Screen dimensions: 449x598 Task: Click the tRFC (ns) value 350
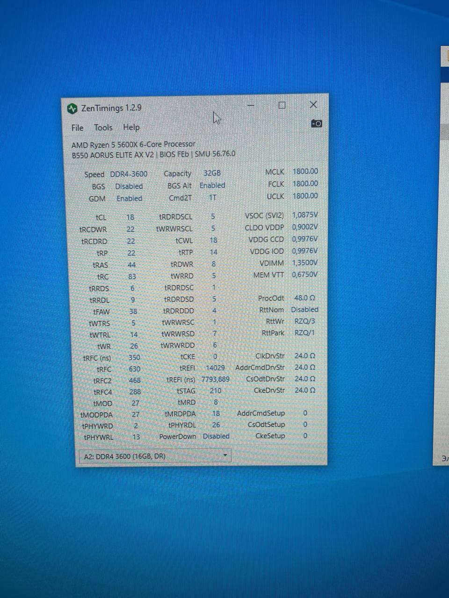[x=134, y=357]
